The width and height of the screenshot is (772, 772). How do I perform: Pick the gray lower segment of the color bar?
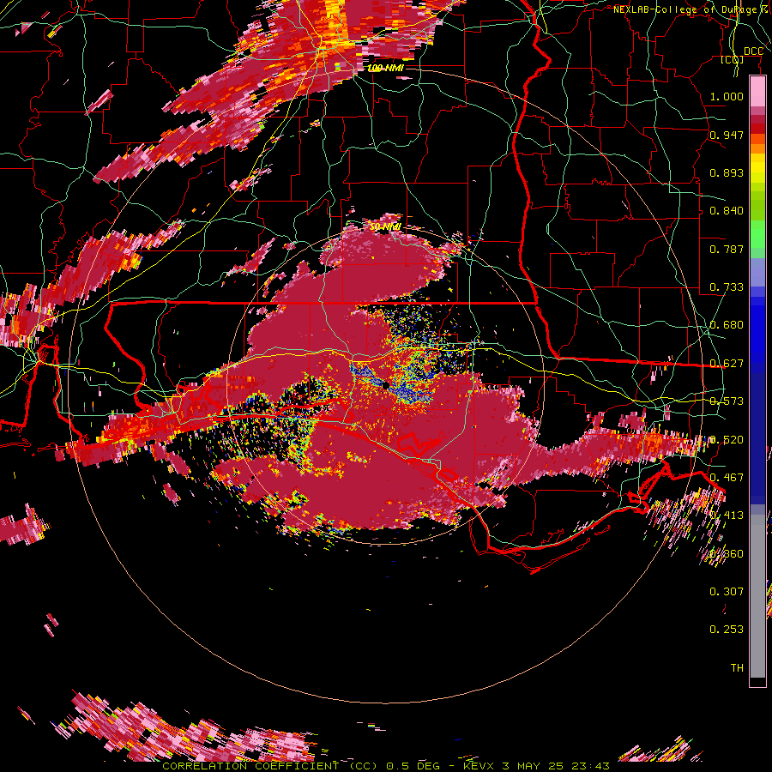point(757,596)
